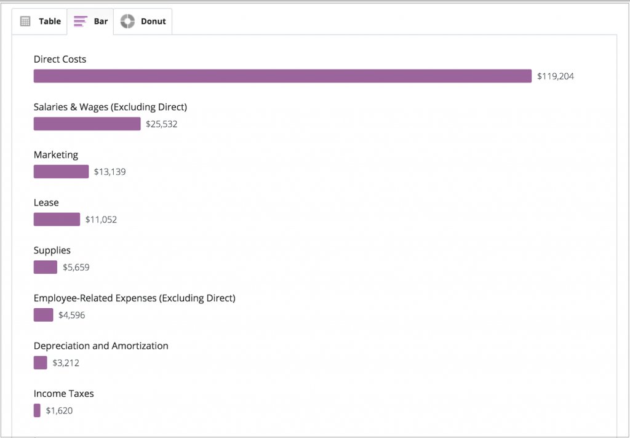The image size is (630, 438).
Task: Switch to the Table tab
Action: 39,21
